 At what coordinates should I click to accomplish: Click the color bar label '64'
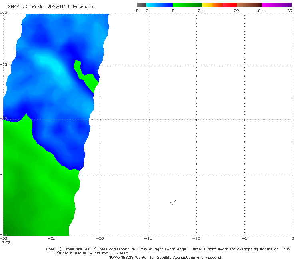pyautogui.click(x=260, y=10)
